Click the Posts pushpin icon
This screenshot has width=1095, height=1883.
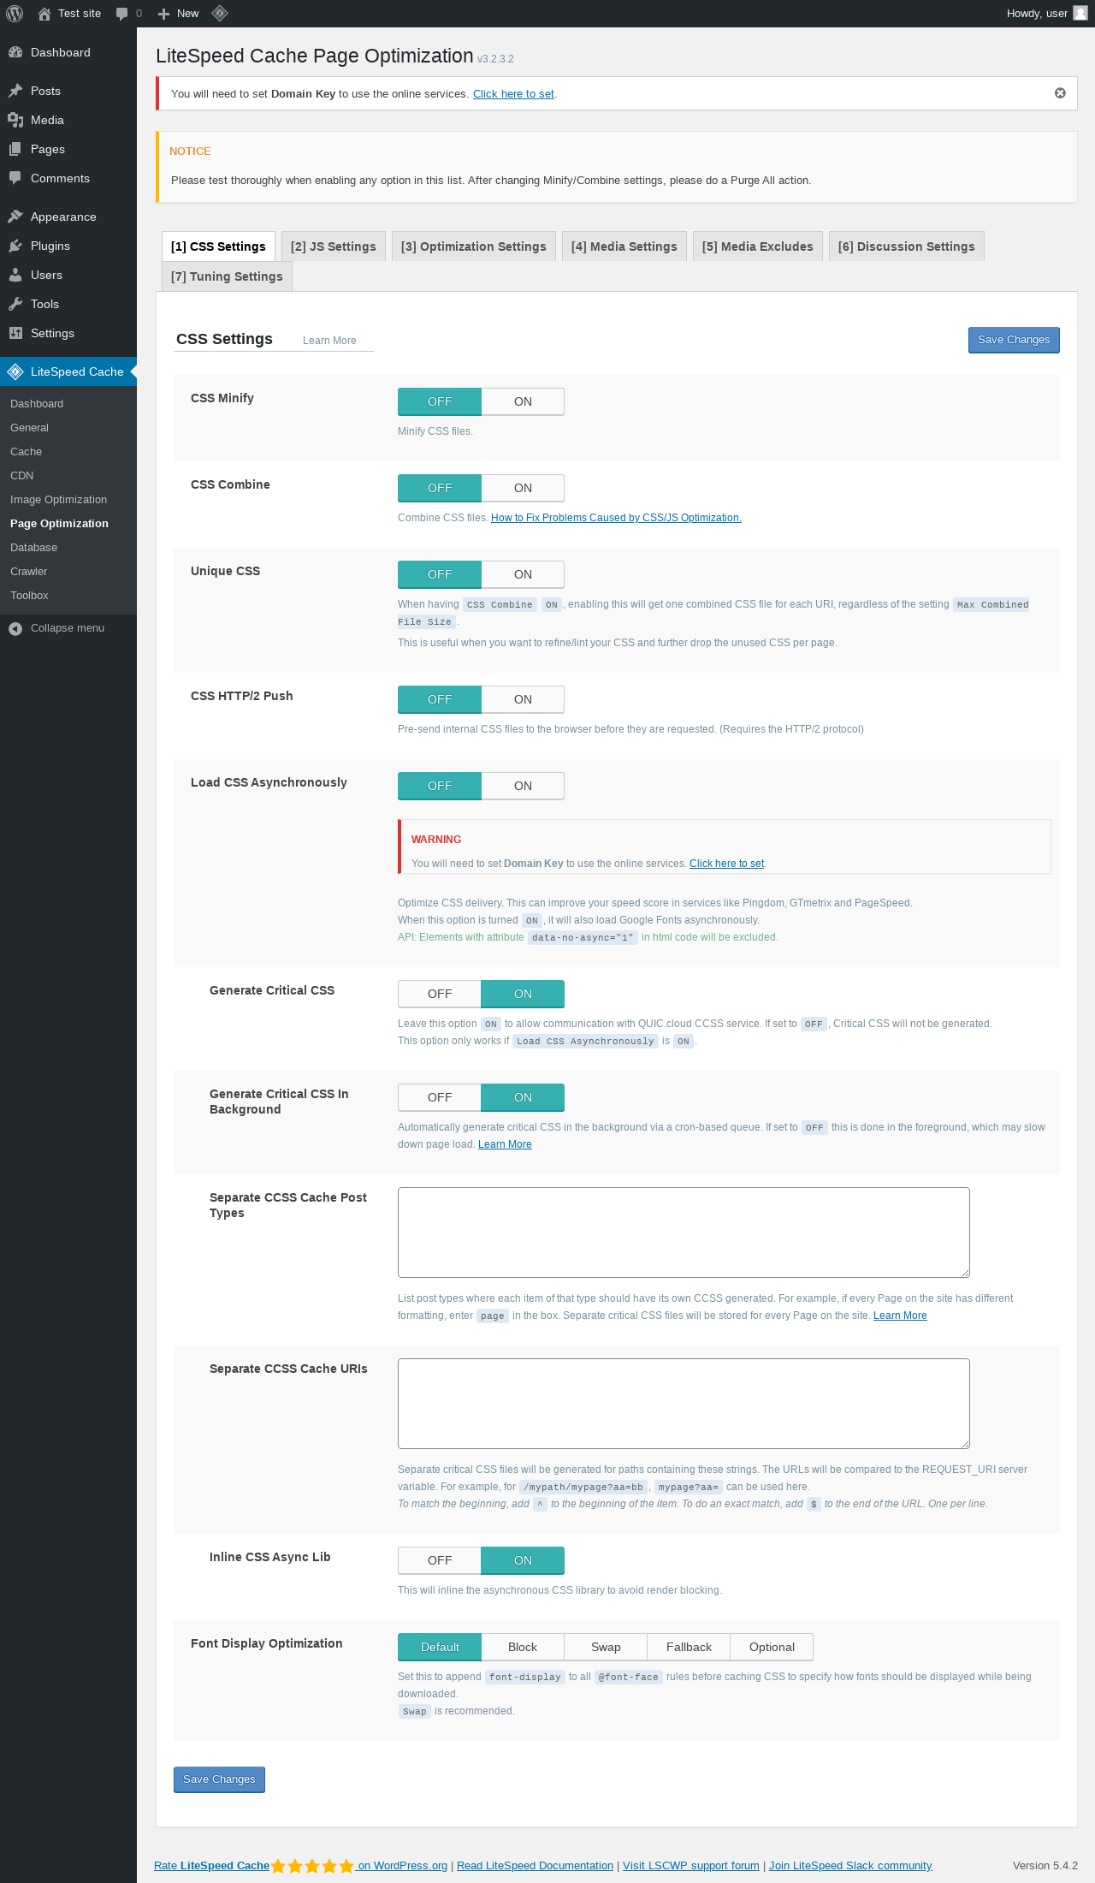15,91
